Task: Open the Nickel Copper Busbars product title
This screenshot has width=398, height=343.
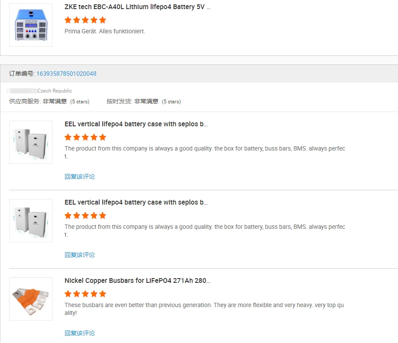Action: [x=137, y=281]
